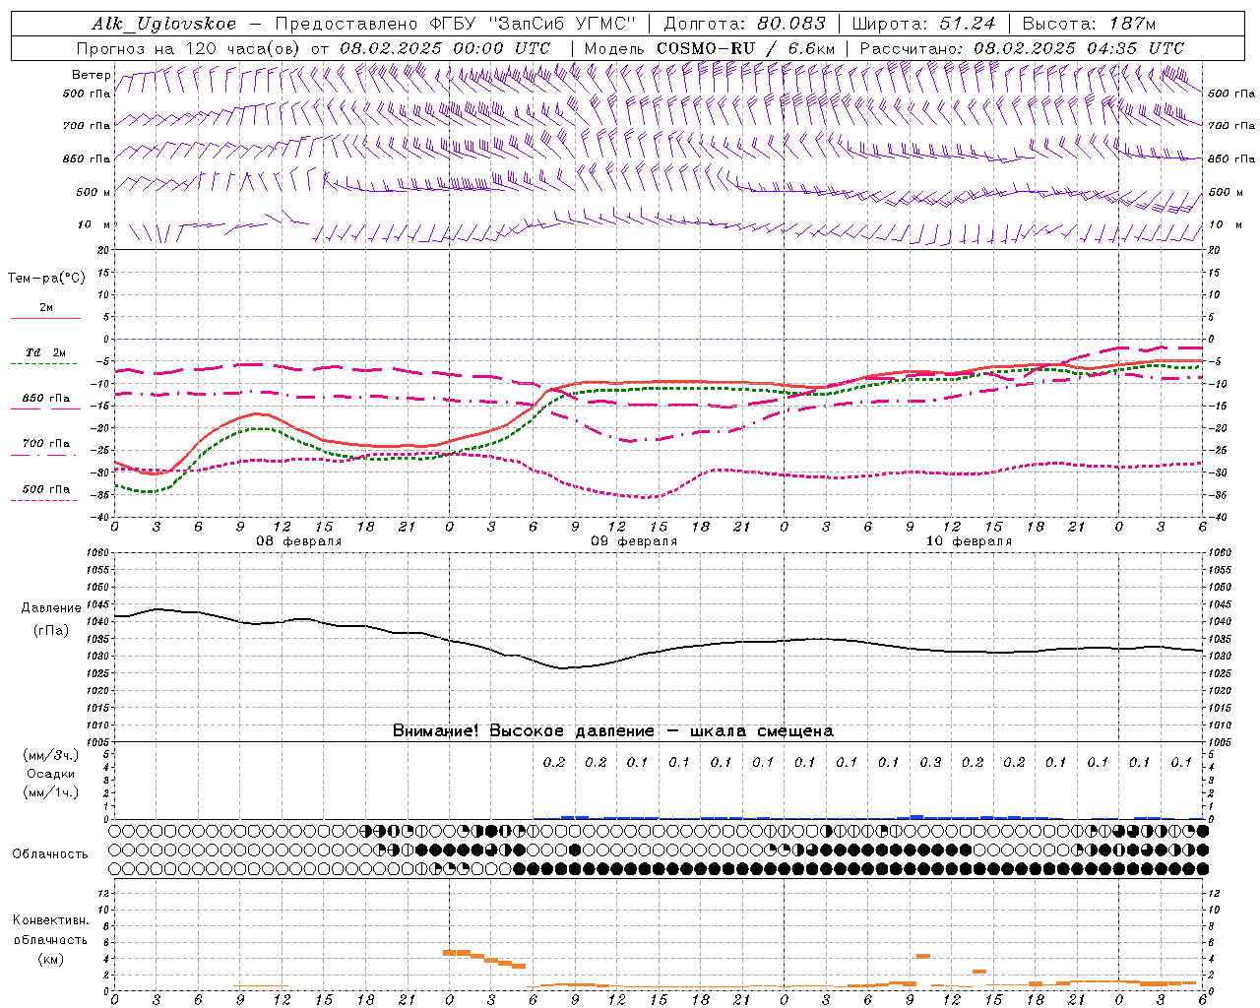This screenshot has height=1008, width=1260.
Task: Click "700 гПа" in the temperature legend
Action: tap(46, 444)
